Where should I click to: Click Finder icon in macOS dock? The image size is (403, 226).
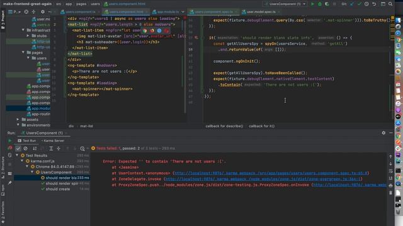[x=398, y=20]
